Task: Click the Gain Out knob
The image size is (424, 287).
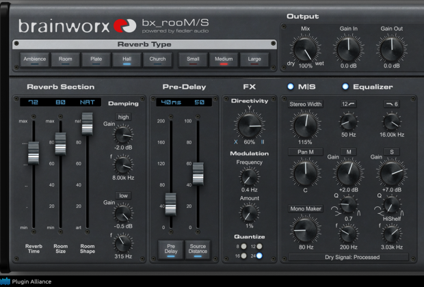Action: (x=392, y=49)
